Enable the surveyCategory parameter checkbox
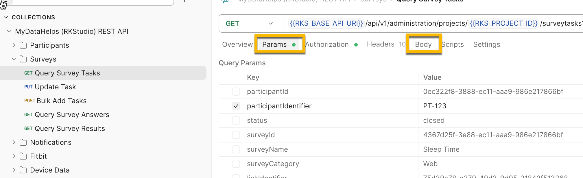The width and height of the screenshot is (583, 178). [236, 164]
